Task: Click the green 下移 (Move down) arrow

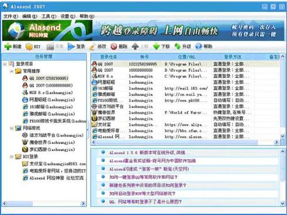Action: 156,46
